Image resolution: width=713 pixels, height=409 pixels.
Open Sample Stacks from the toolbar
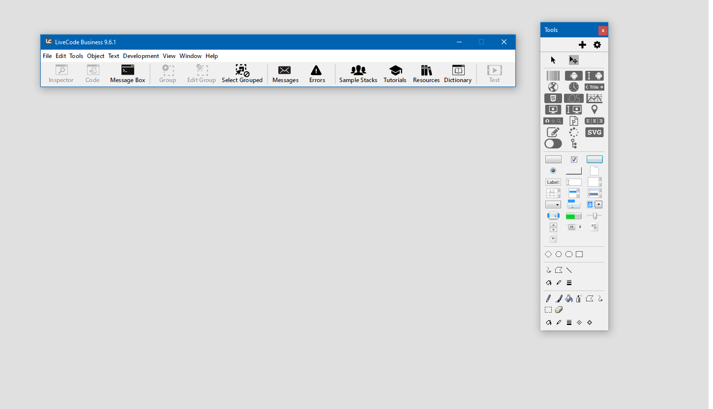[358, 73]
